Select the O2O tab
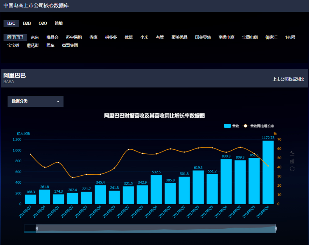Screen dimensions: 309x245 [x=43, y=23]
